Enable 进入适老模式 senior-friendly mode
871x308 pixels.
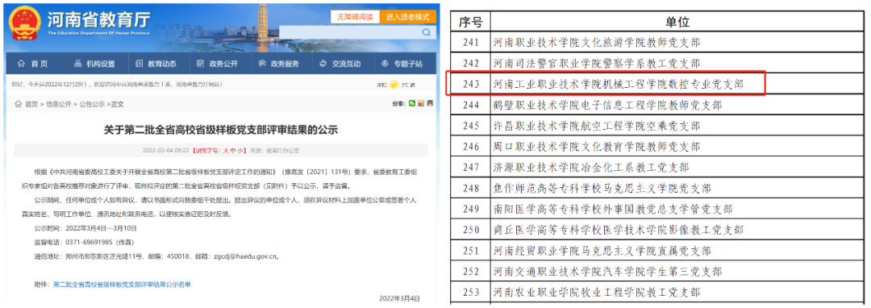[x=408, y=17]
